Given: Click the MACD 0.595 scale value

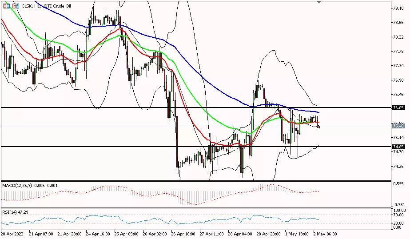Looking at the screenshot, I should [x=398, y=183].
